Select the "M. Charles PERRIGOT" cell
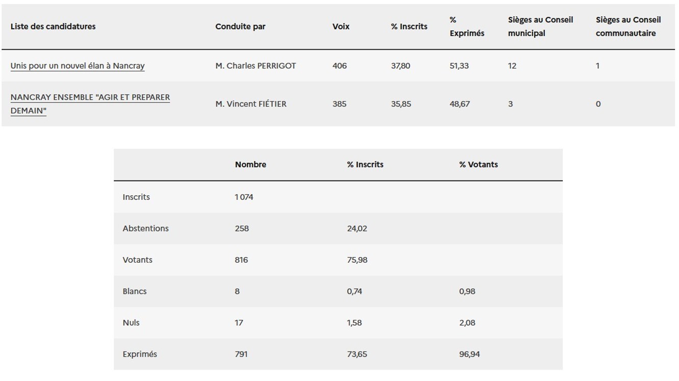Image resolution: width=679 pixels, height=381 pixels. (x=256, y=66)
